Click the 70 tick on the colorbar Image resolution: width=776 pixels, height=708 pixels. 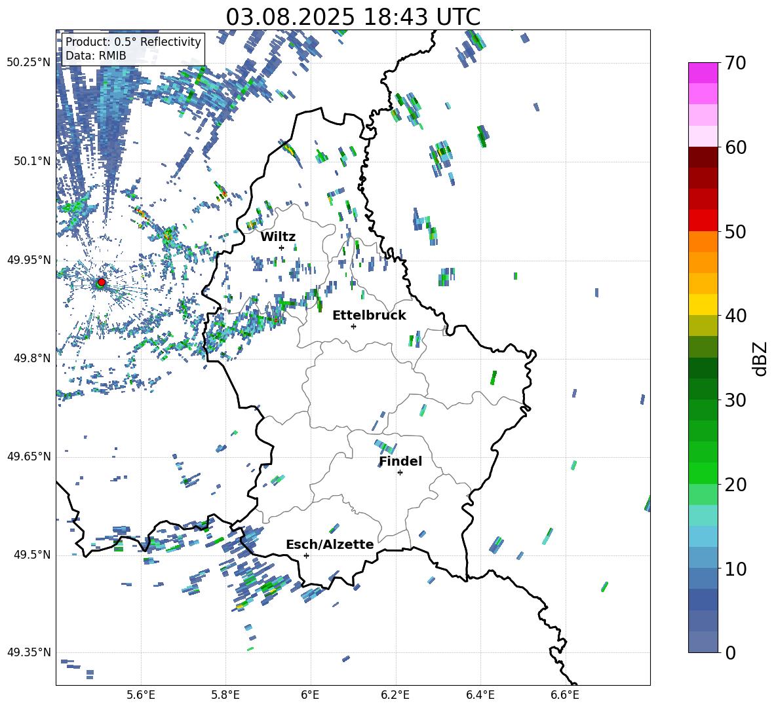pos(735,63)
